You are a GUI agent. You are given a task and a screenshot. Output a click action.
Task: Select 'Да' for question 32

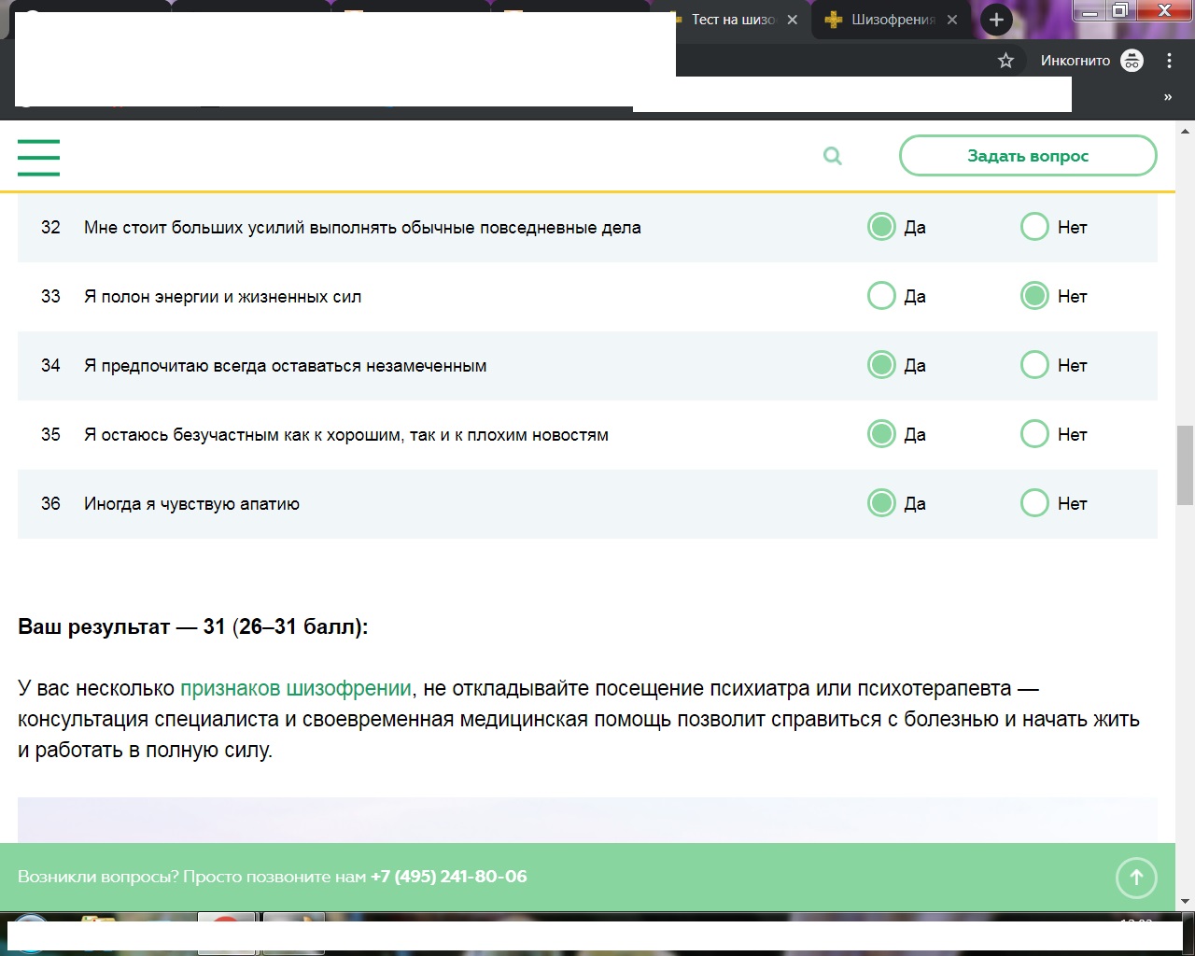pos(881,227)
